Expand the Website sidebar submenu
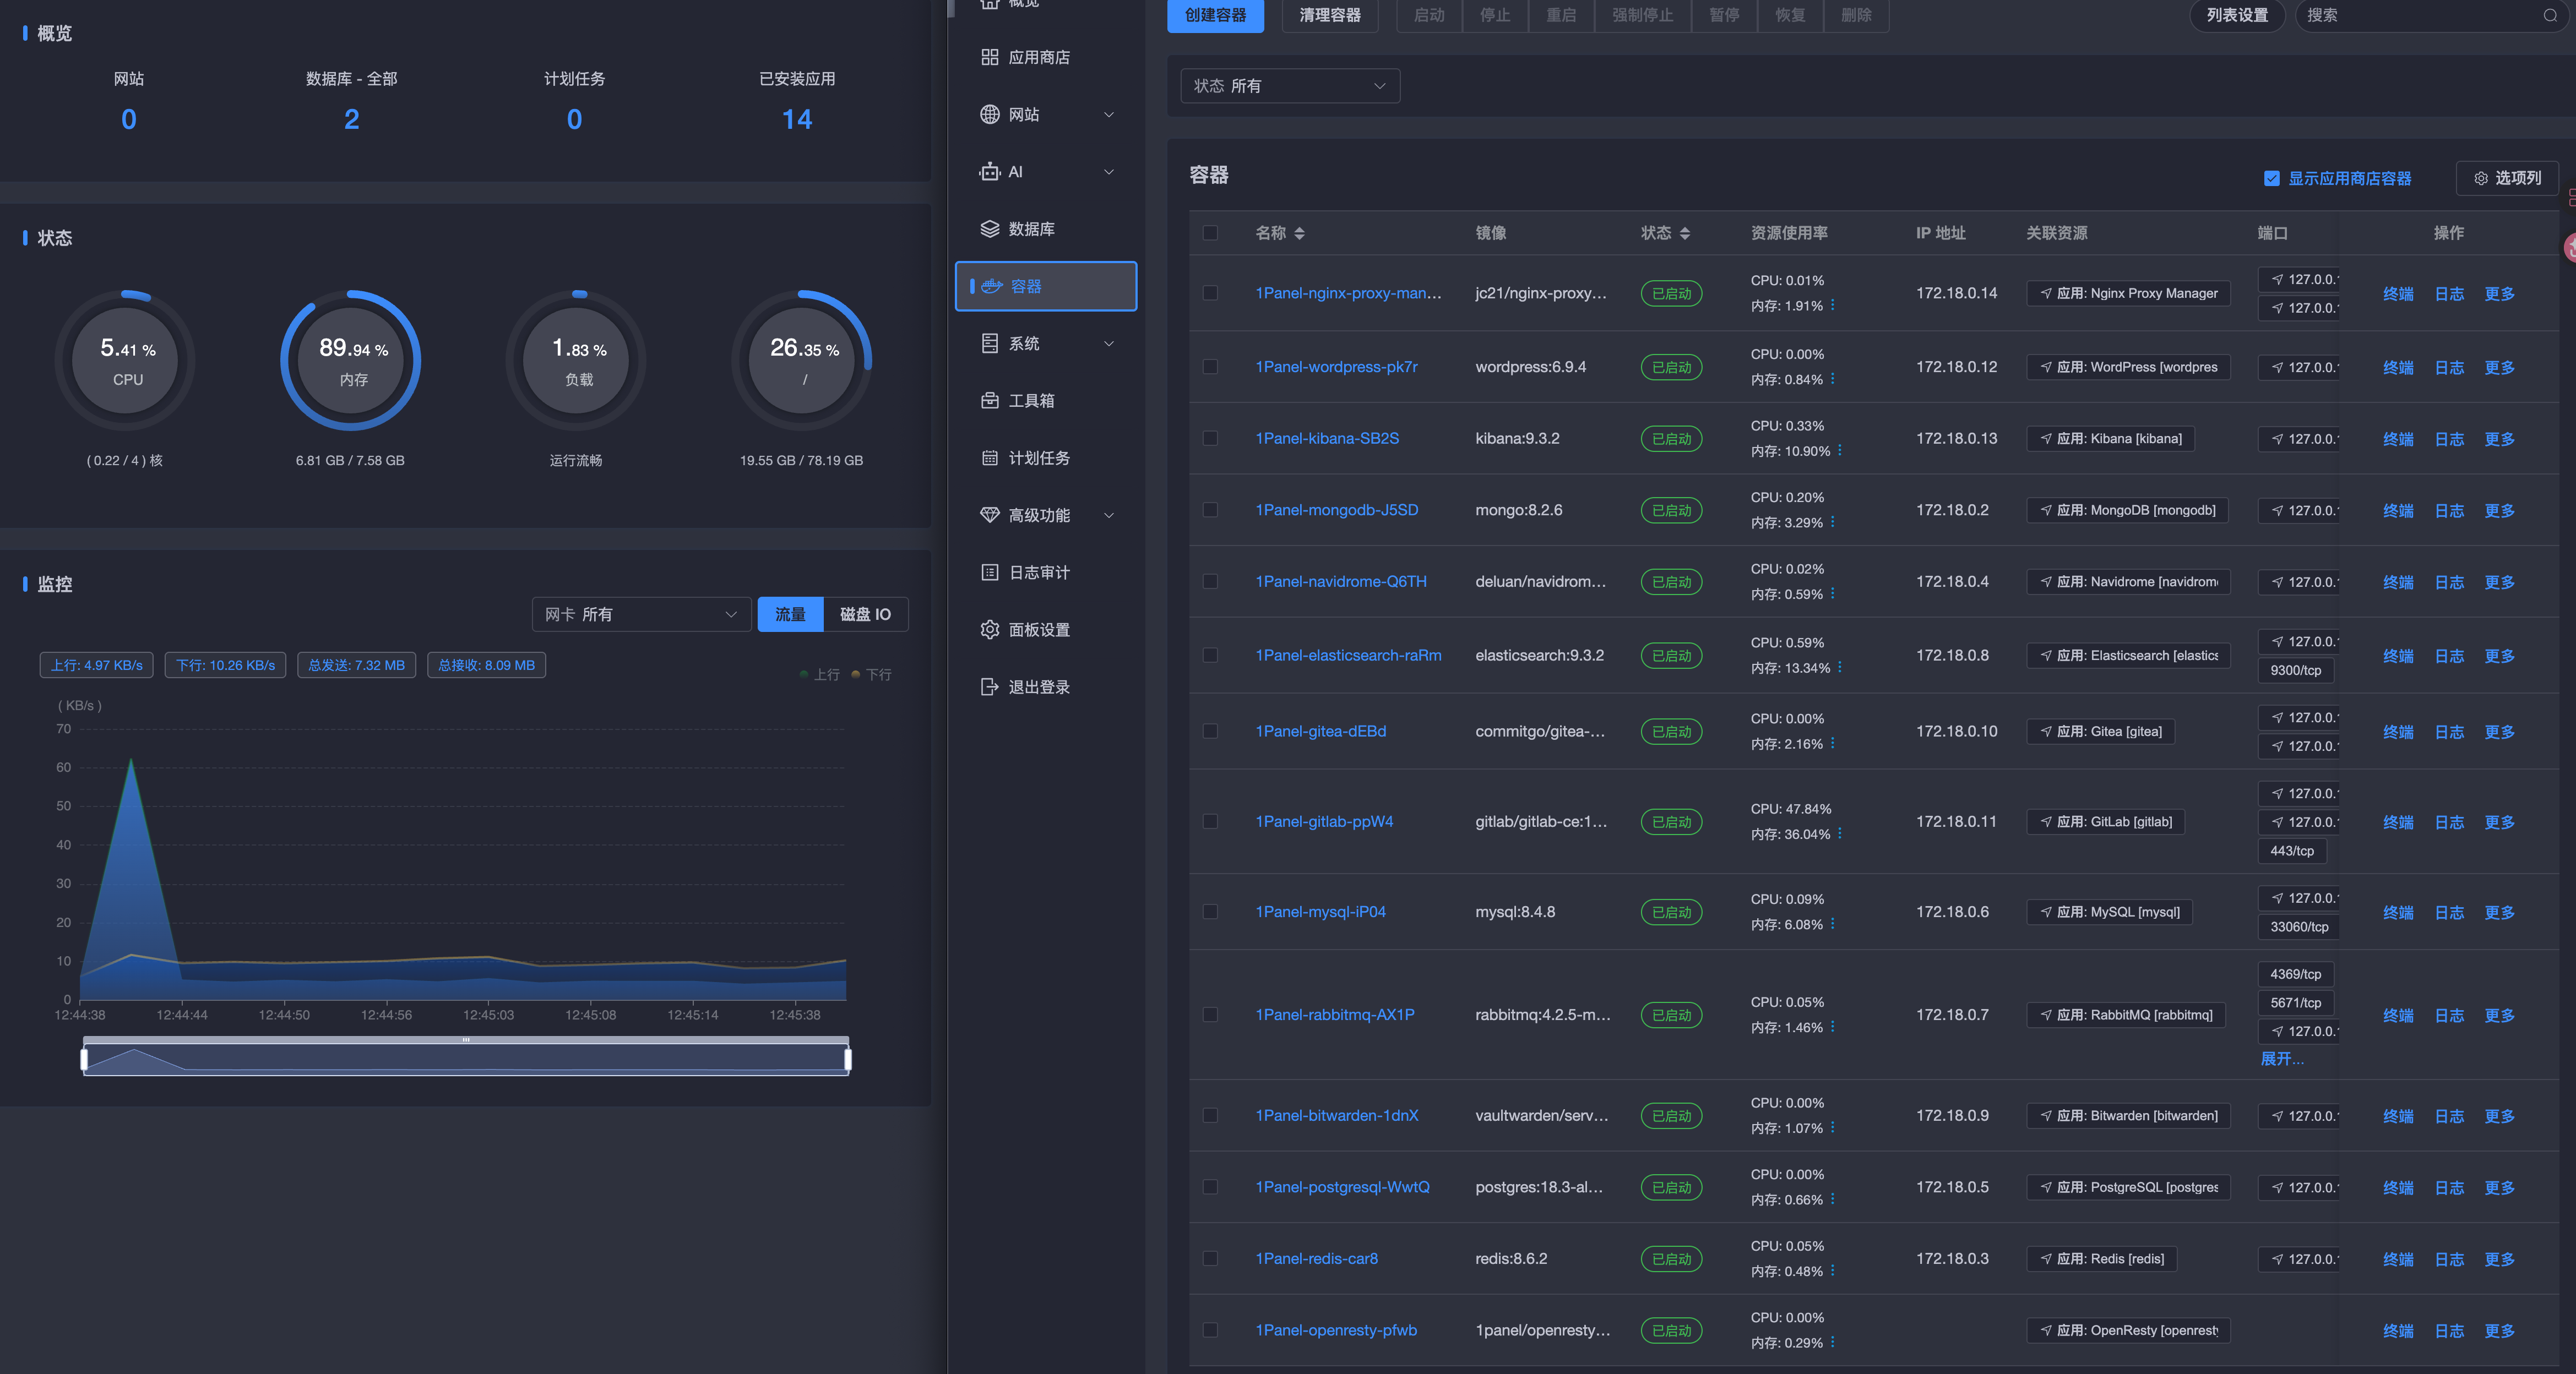The width and height of the screenshot is (2576, 1374). (1108, 115)
